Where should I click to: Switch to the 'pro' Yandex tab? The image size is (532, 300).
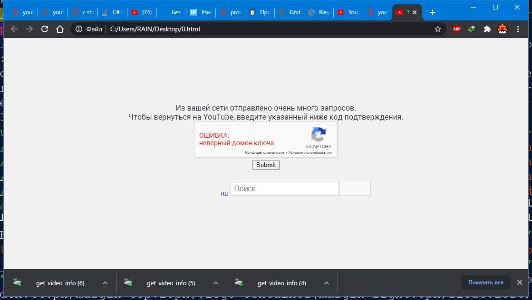(231, 12)
